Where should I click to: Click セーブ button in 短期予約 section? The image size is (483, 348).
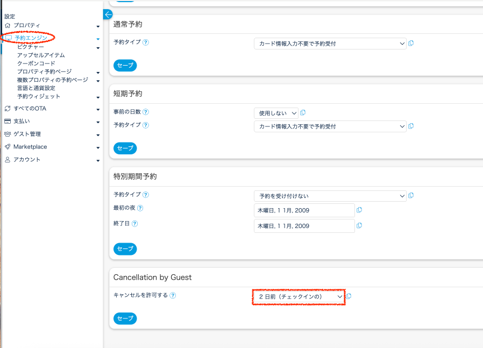tap(125, 148)
